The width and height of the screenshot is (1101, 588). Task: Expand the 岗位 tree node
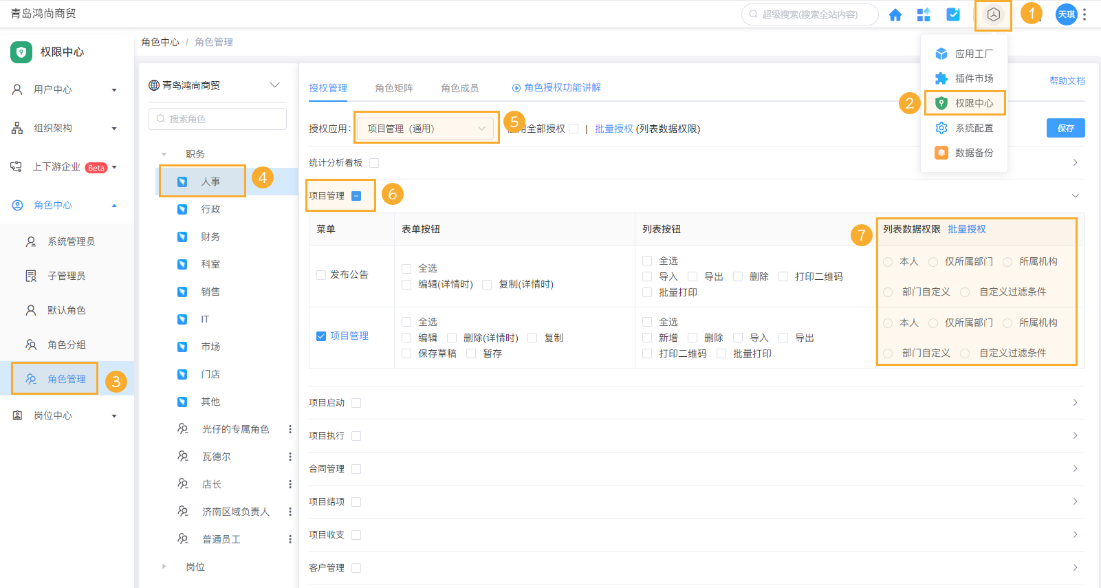coord(164,567)
